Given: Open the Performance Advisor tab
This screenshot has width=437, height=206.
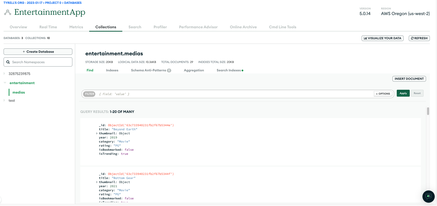Looking at the screenshot, I should coord(198,27).
